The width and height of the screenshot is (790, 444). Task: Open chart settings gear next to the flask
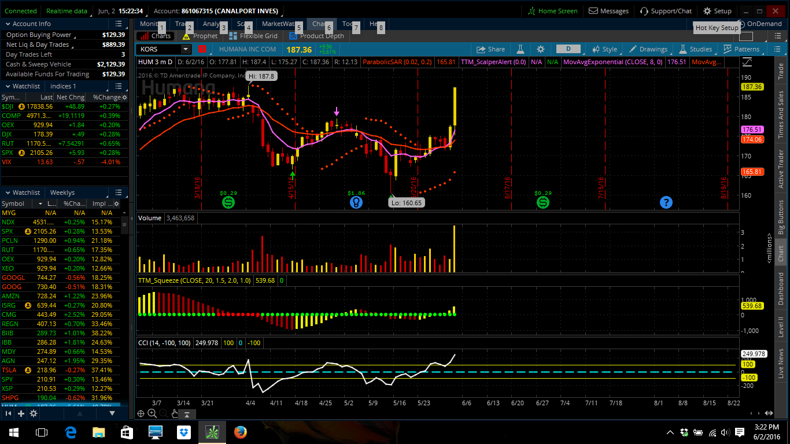pos(541,49)
